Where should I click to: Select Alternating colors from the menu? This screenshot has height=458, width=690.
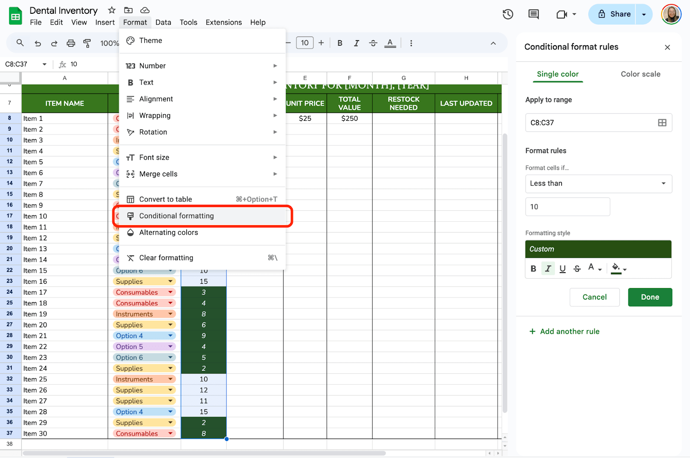[x=168, y=232]
